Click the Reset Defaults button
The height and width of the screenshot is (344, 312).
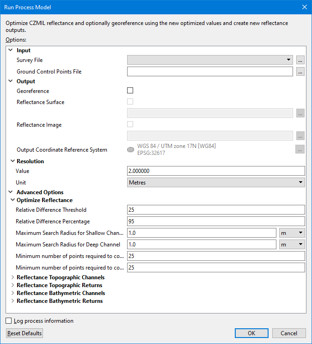click(x=24, y=333)
